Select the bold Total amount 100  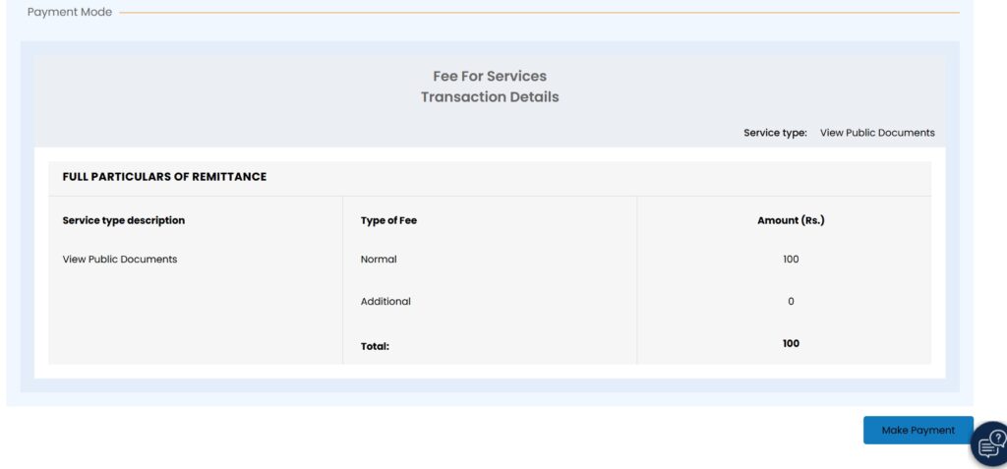791,344
